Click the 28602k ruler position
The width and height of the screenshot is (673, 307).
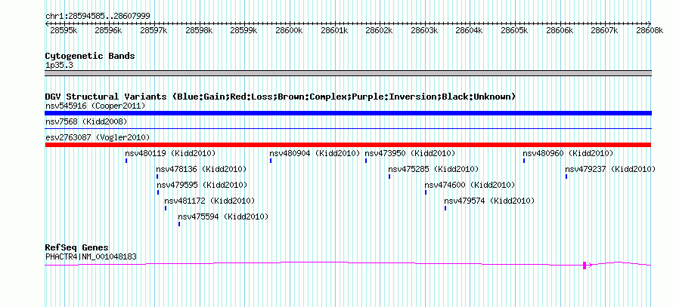pyautogui.click(x=379, y=30)
